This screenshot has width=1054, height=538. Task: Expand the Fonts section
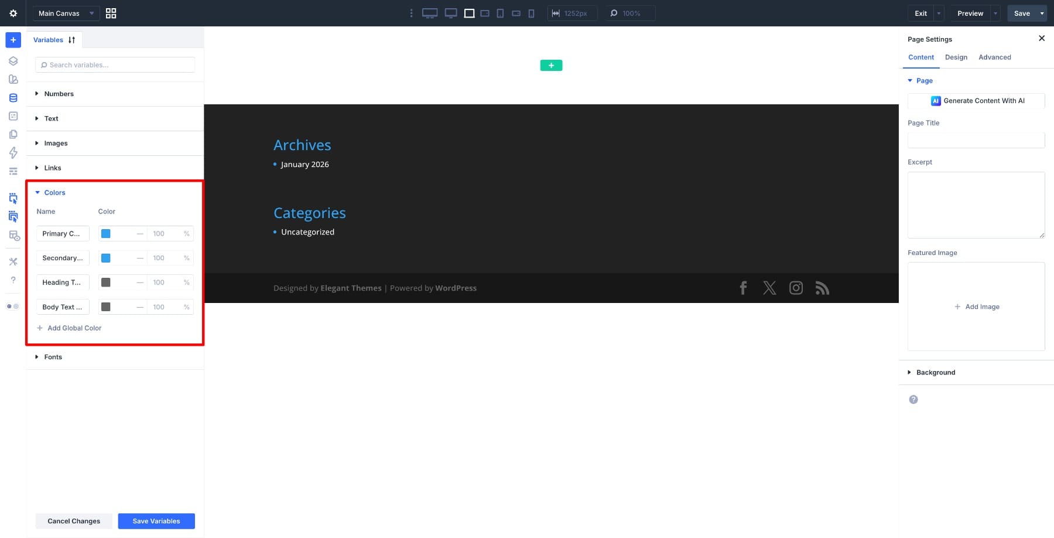53,356
